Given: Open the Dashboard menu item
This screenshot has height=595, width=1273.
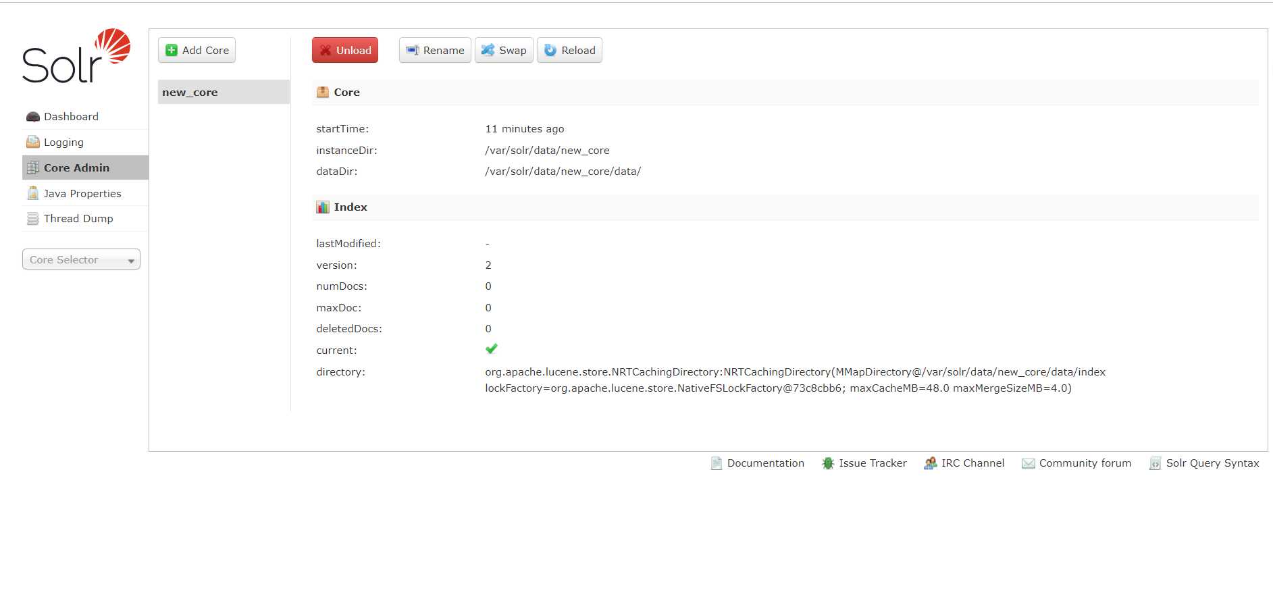Looking at the screenshot, I should point(85,117).
